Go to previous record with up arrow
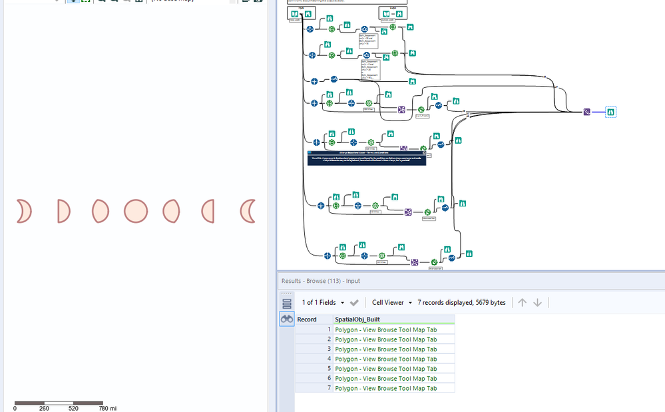Image resolution: width=665 pixels, height=412 pixels. pos(522,303)
